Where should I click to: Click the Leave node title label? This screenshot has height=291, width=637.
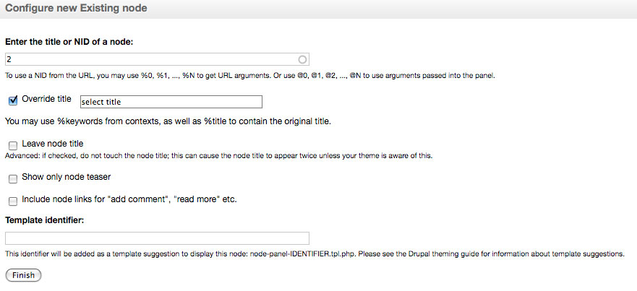click(52, 143)
